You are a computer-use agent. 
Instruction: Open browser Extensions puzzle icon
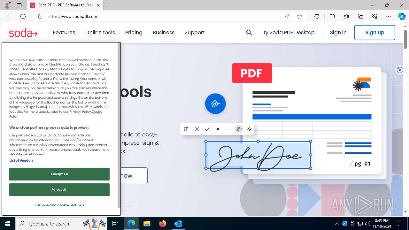tap(317, 16)
